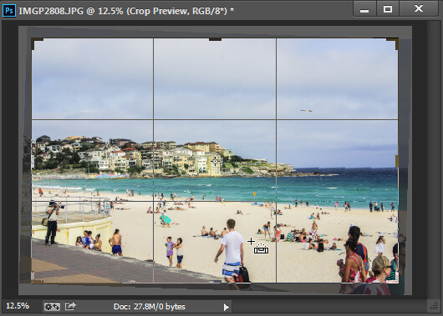Click the upper horizontal rule-of-thirds grid line
The height and width of the screenshot is (316, 443).
pos(215,119)
